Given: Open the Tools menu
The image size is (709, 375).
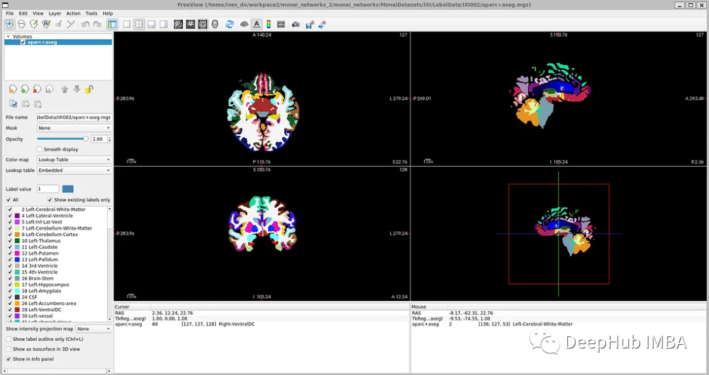Looking at the screenshot, I should tap(91, 13).
